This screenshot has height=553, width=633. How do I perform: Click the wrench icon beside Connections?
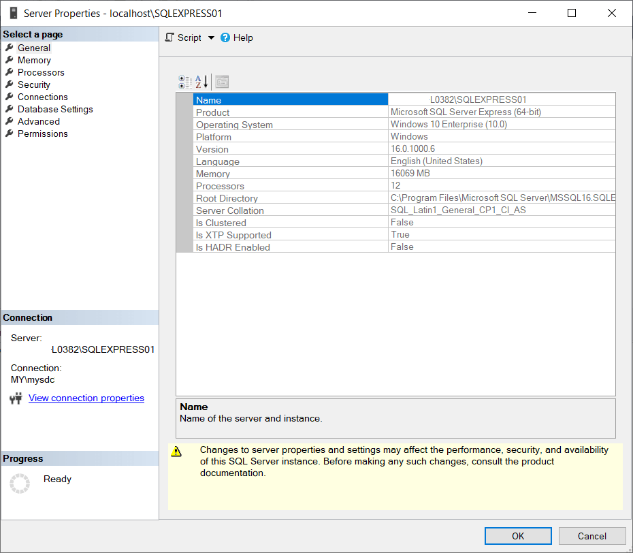pyautogui.click(x=10, y=97)
